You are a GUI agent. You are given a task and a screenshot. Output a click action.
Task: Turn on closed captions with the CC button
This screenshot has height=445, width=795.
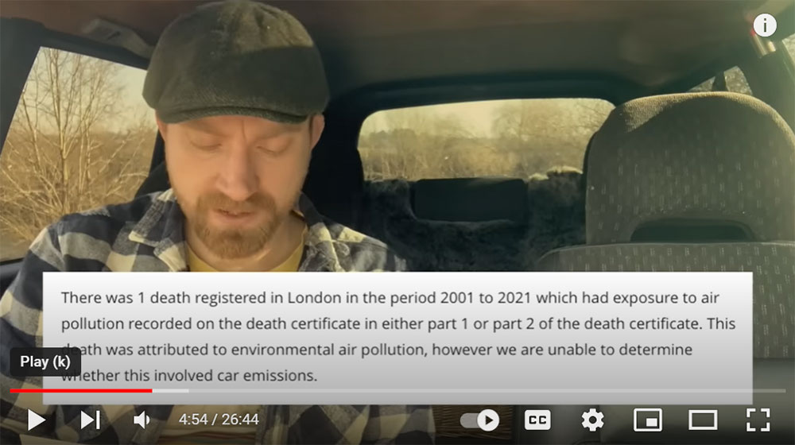(537, 420)
